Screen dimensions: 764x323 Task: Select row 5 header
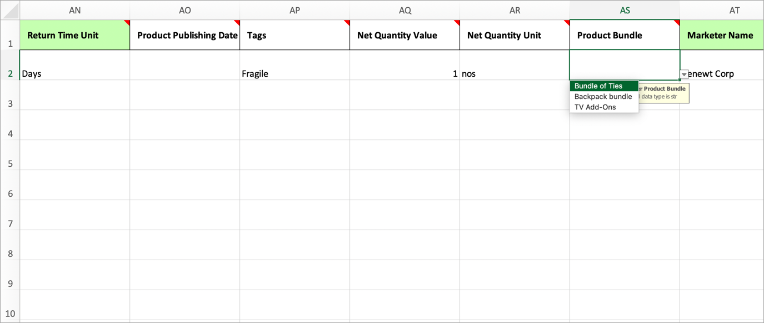(x=10, y=155)
